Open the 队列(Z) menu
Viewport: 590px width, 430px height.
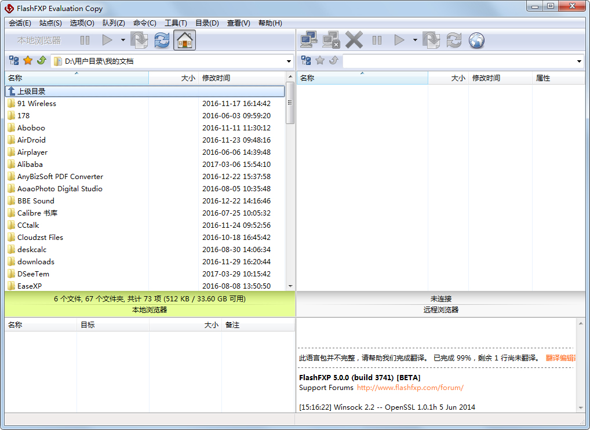point(114,23)
